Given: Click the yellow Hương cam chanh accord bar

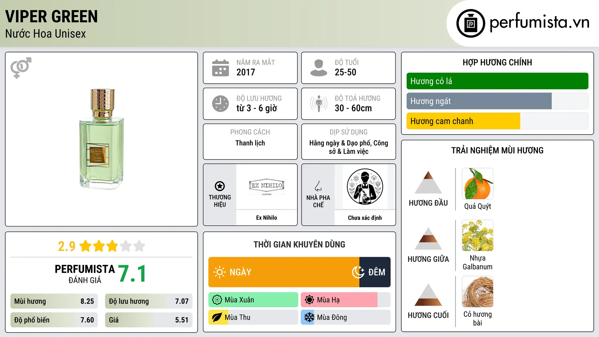Looking at the screenshot, I should point(463,121).
